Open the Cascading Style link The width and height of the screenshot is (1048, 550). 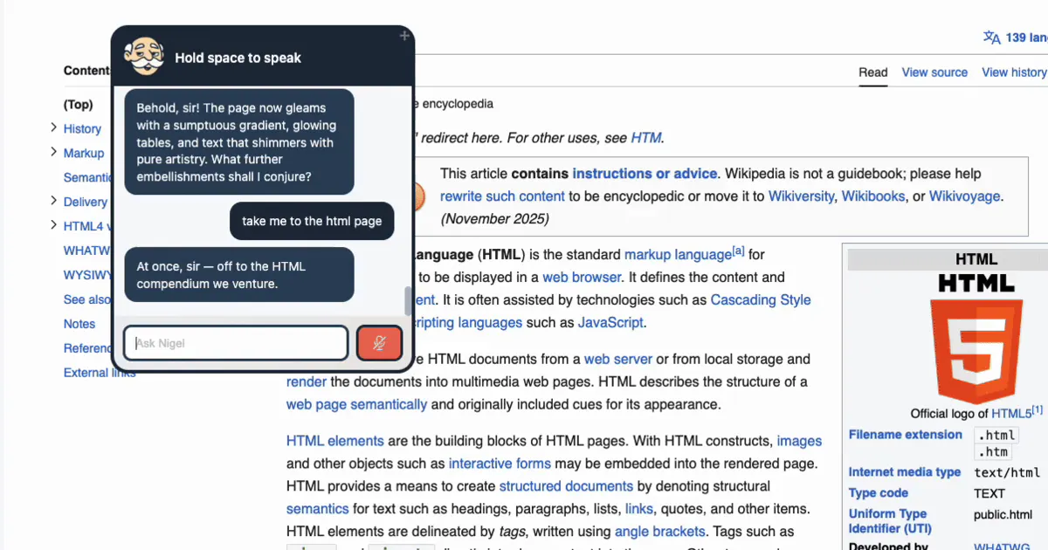pos(761,300)
